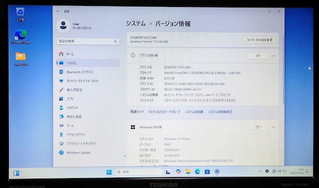Open Bluetooth とデバイス settings
The image size is (319, 188).
point(88,72)
